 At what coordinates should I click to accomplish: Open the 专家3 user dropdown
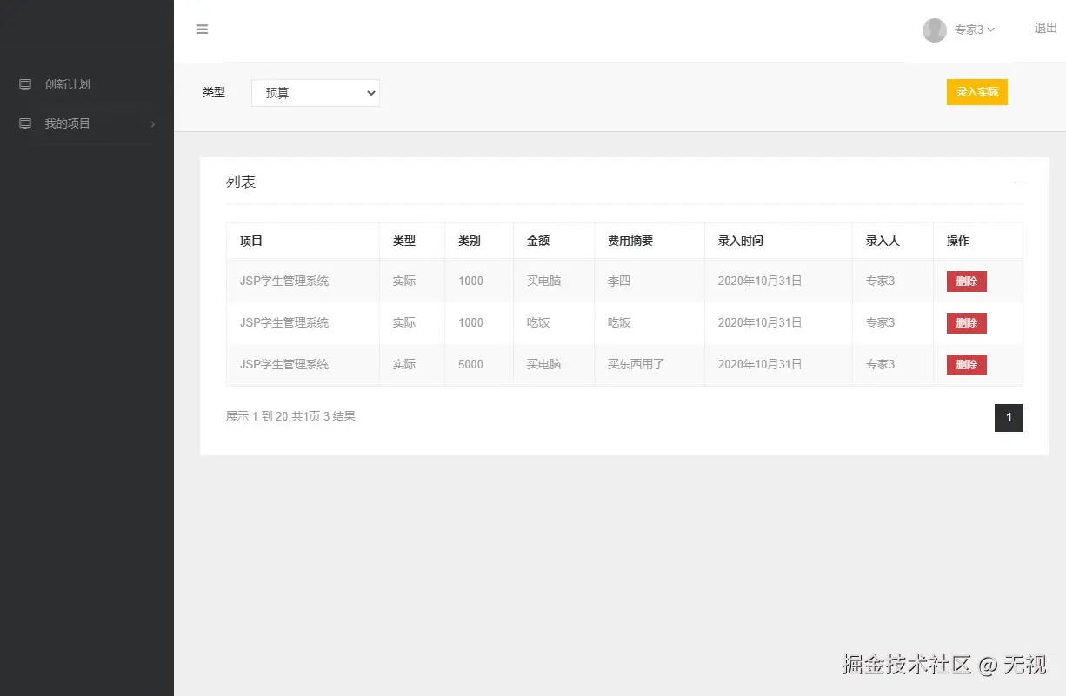tap(974, 30)
